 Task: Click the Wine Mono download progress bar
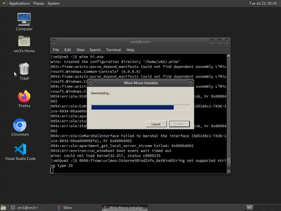pos(140,107)
